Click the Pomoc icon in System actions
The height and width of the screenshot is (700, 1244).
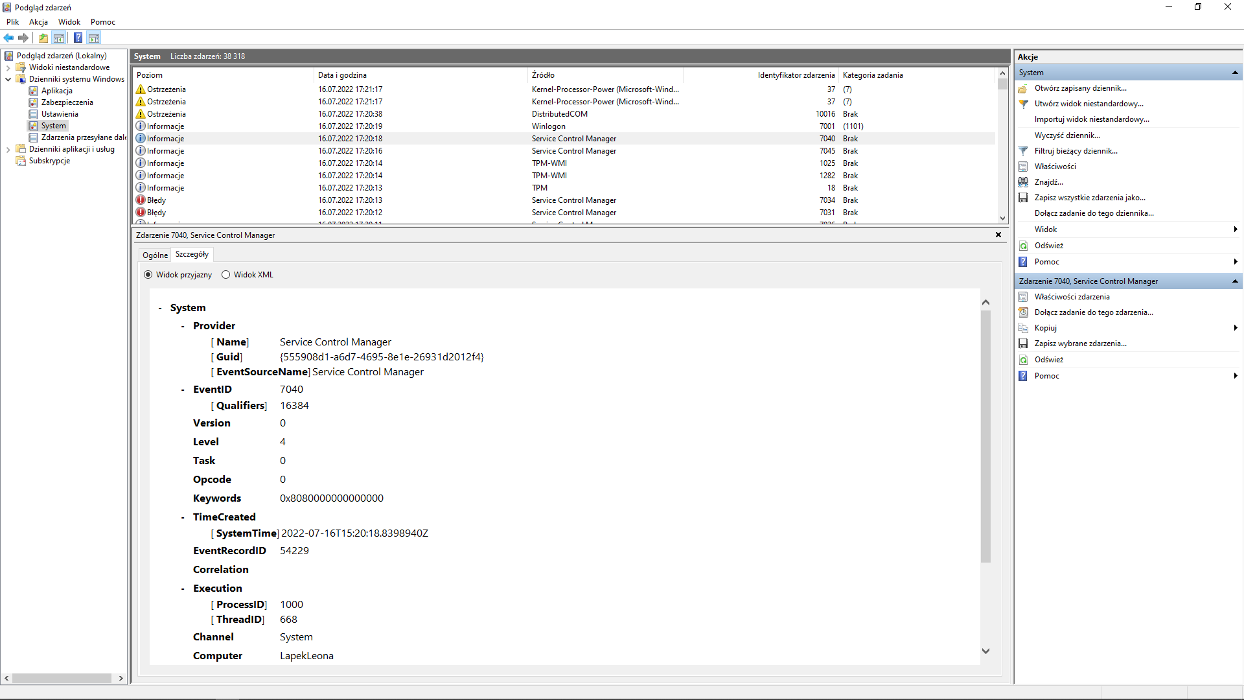tap(1023, 262)
